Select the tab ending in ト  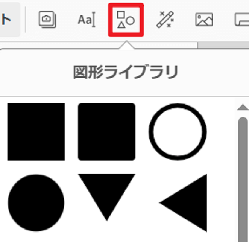click(9, 20)
